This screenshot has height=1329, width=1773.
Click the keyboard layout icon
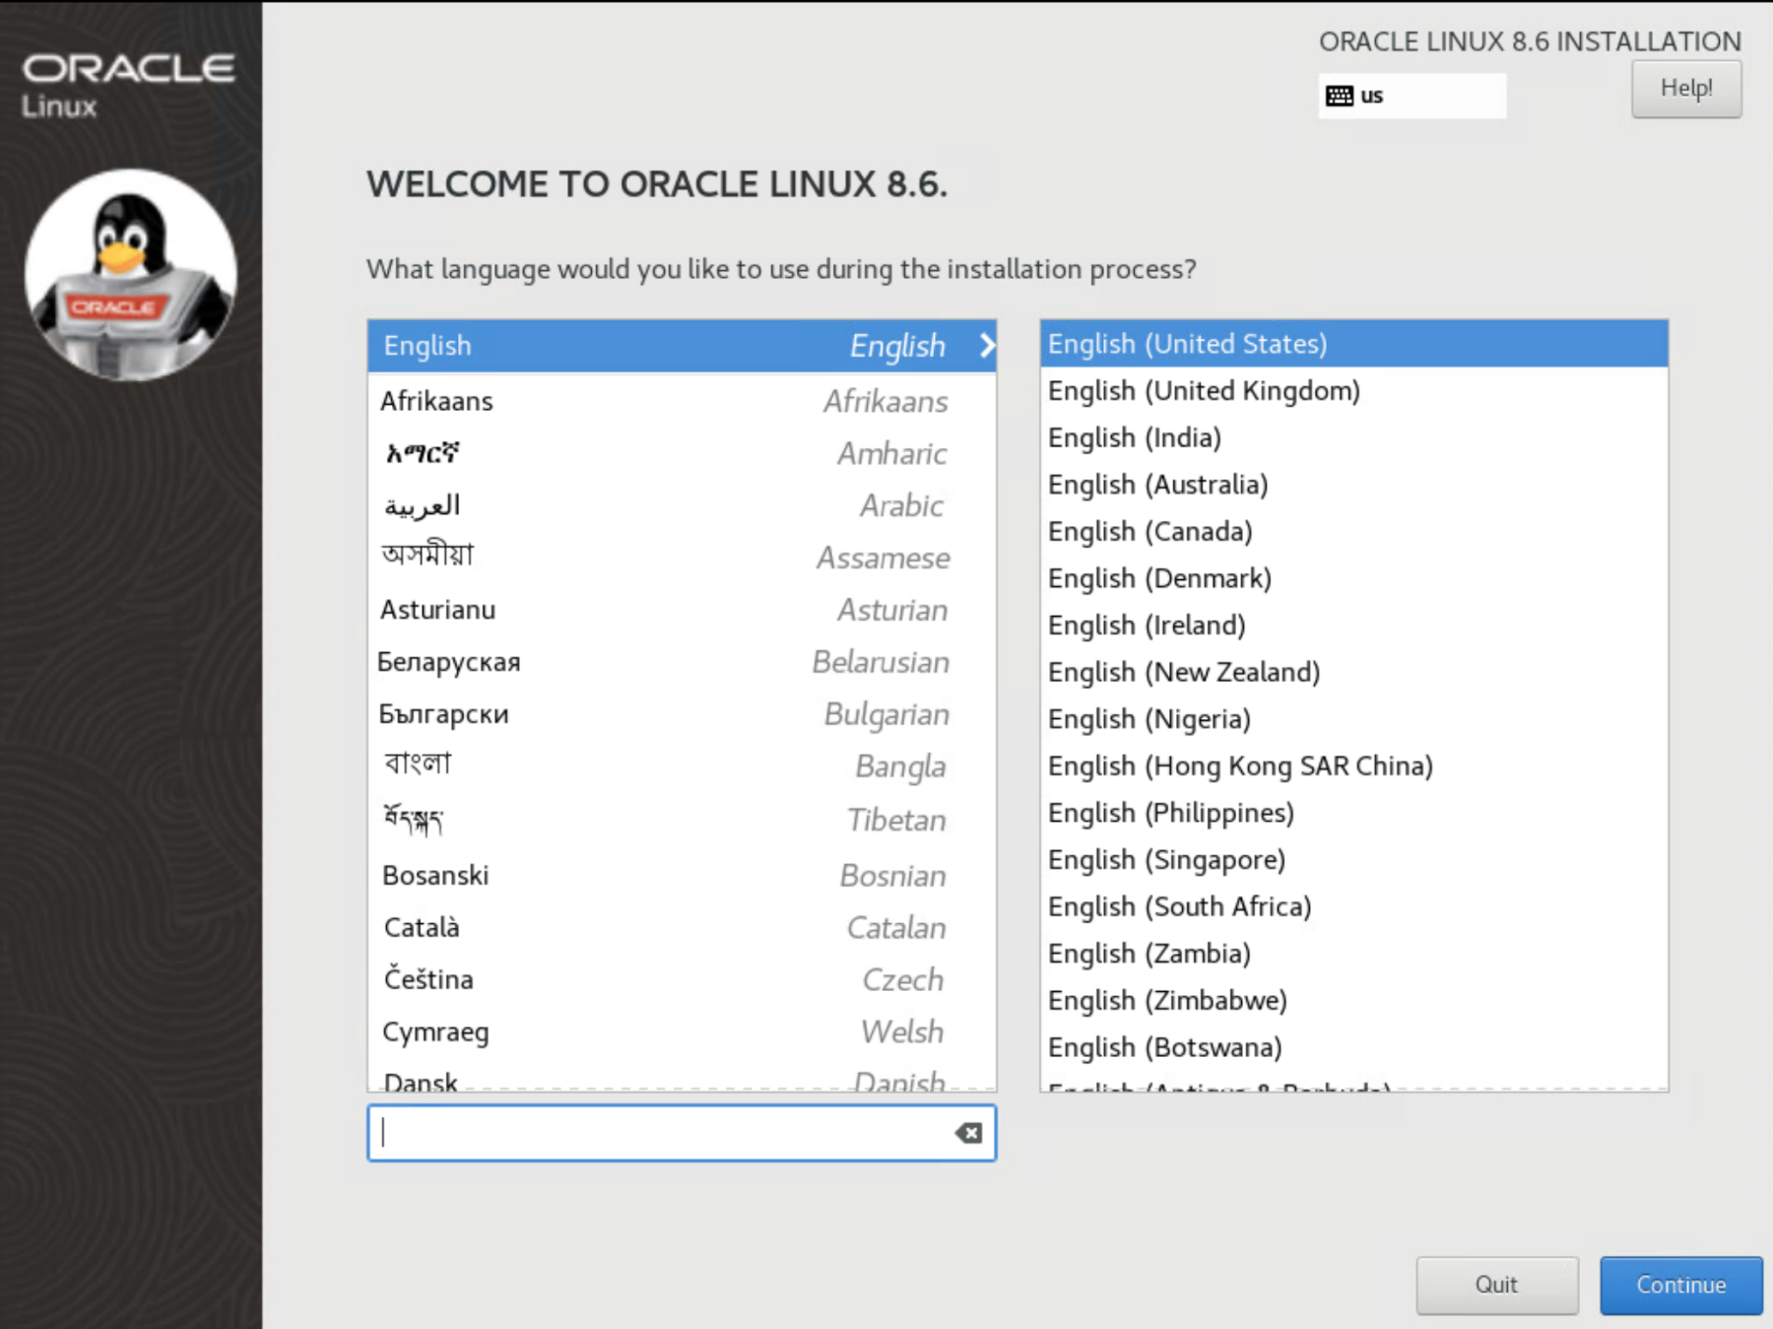[1339, 96]
